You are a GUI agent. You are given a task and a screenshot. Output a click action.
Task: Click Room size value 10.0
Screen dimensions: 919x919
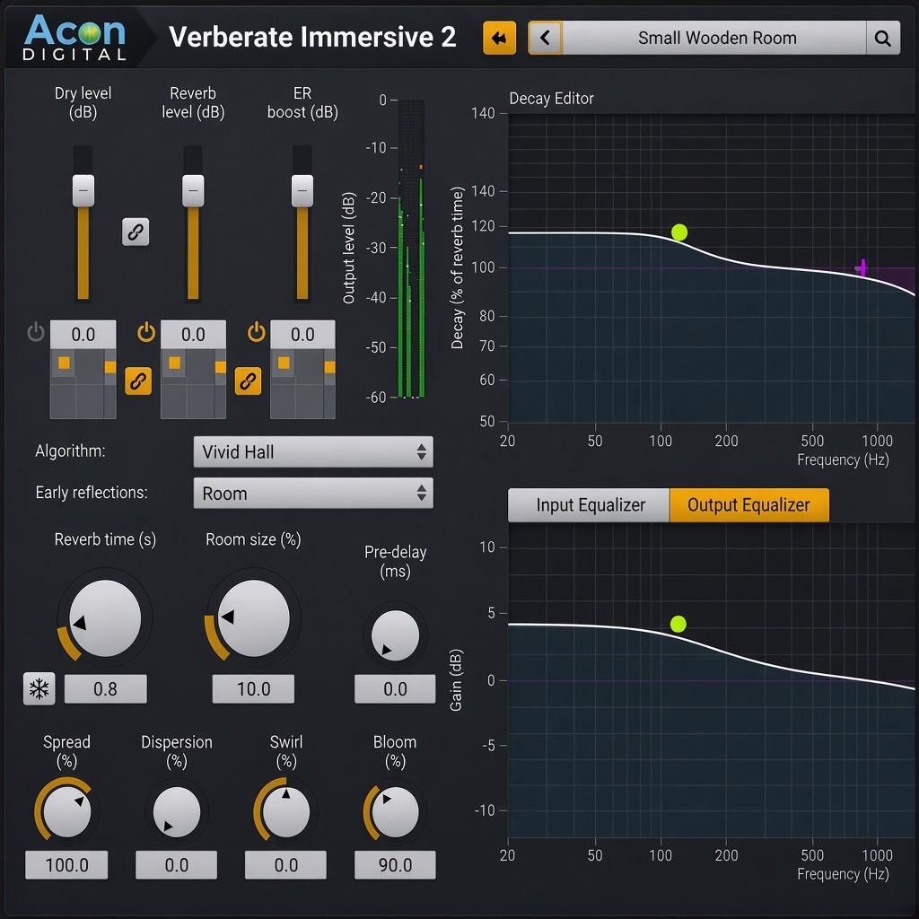(253, 688)
